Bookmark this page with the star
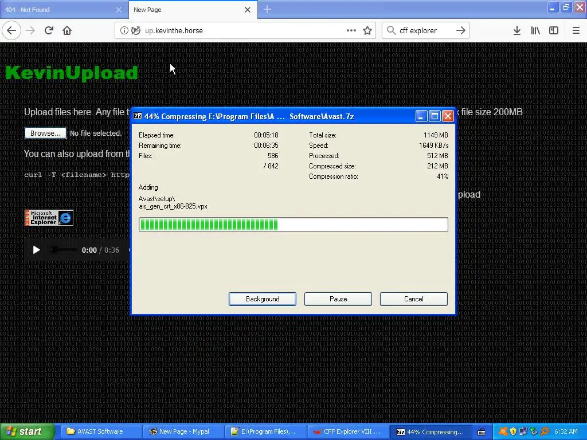 pos(367,30)
